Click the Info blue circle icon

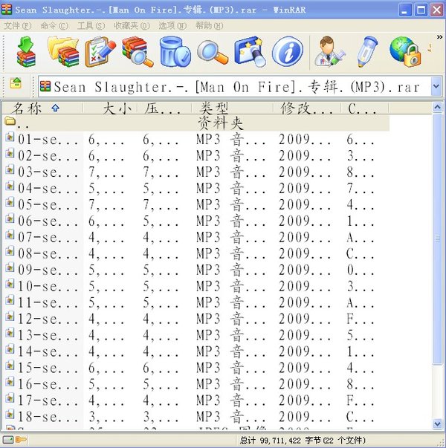click(x=288, y=52)
